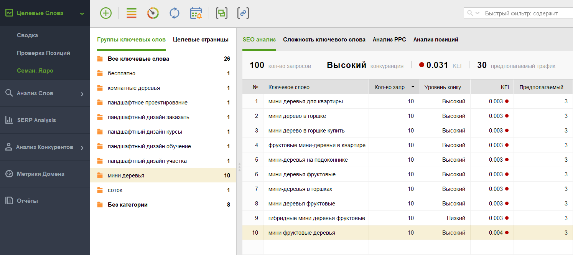Click the Метрики Домена gauge icon
573x255 pixels.
[x=9, y=174]
